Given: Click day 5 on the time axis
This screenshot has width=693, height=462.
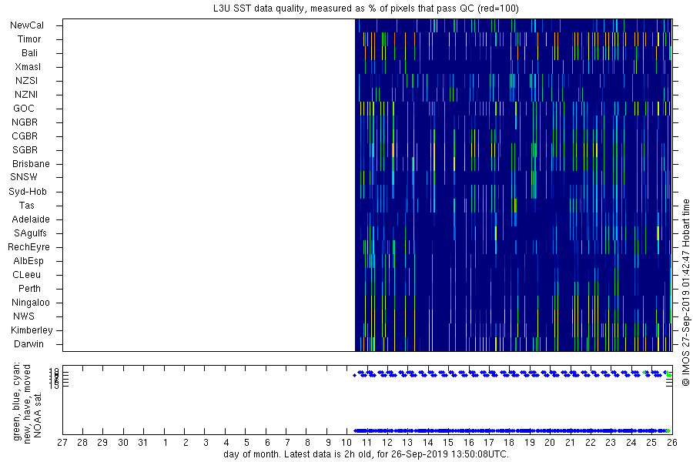Looking at the screenshot, I should [x=246, y=443].
